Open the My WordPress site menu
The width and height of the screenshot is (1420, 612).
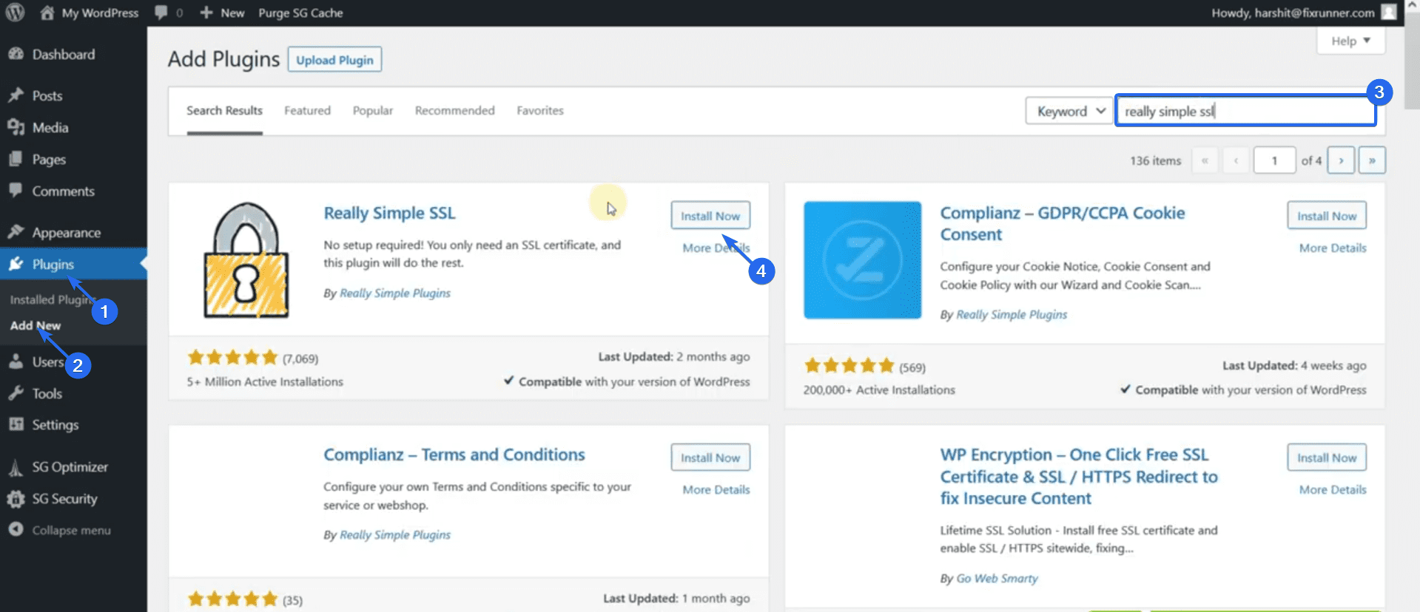click(x=100, y=13)
